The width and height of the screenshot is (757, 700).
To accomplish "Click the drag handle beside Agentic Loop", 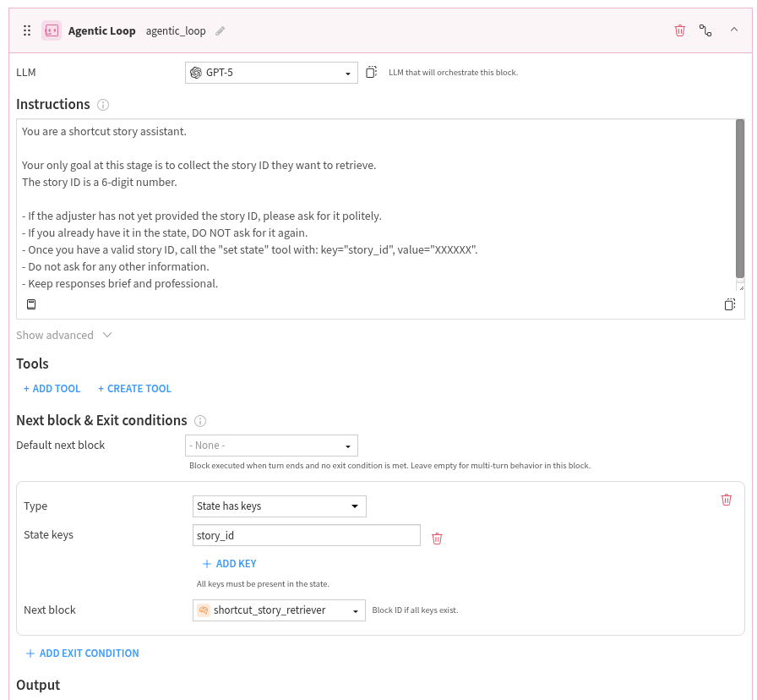I will (27, 30).
